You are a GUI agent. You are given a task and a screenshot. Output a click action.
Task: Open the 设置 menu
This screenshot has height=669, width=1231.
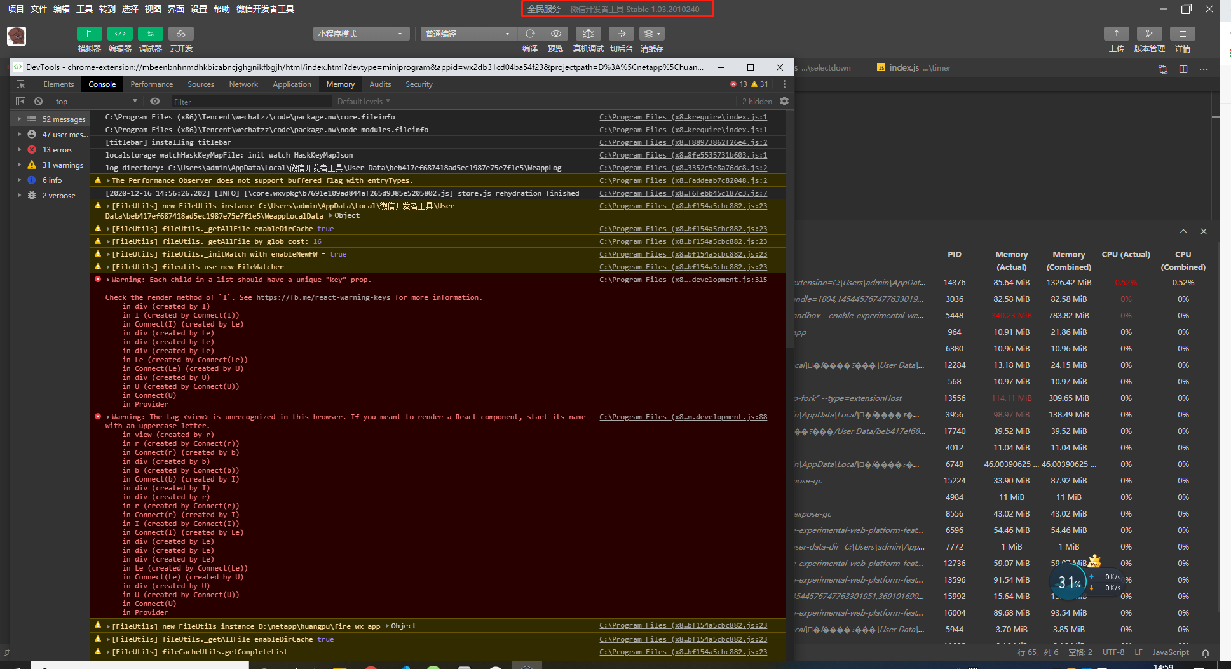[199, 9]
